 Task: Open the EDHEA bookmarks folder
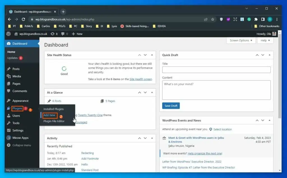tap(159, 26)
